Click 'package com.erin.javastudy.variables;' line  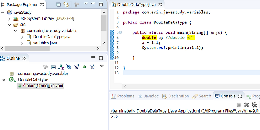pyautogui.click(x=166, y=12)
